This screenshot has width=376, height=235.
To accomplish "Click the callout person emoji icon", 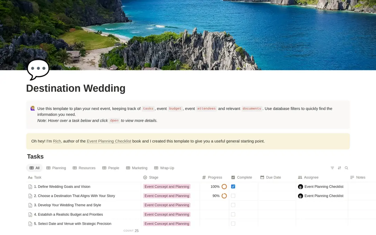I will (33, 108).
